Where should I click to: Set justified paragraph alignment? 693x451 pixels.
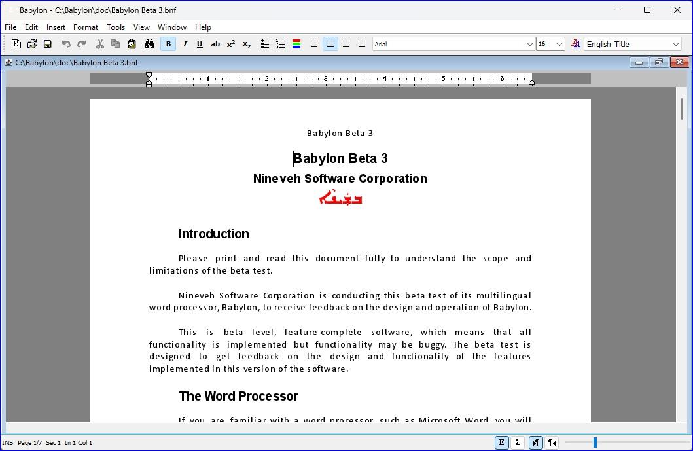point(330,44)
